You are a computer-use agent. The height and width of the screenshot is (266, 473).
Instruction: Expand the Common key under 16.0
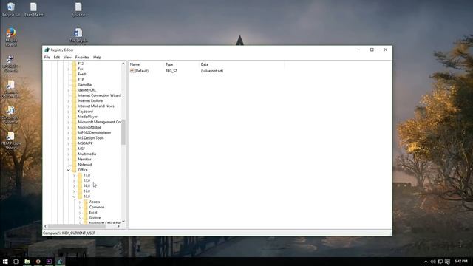(80, 207)
